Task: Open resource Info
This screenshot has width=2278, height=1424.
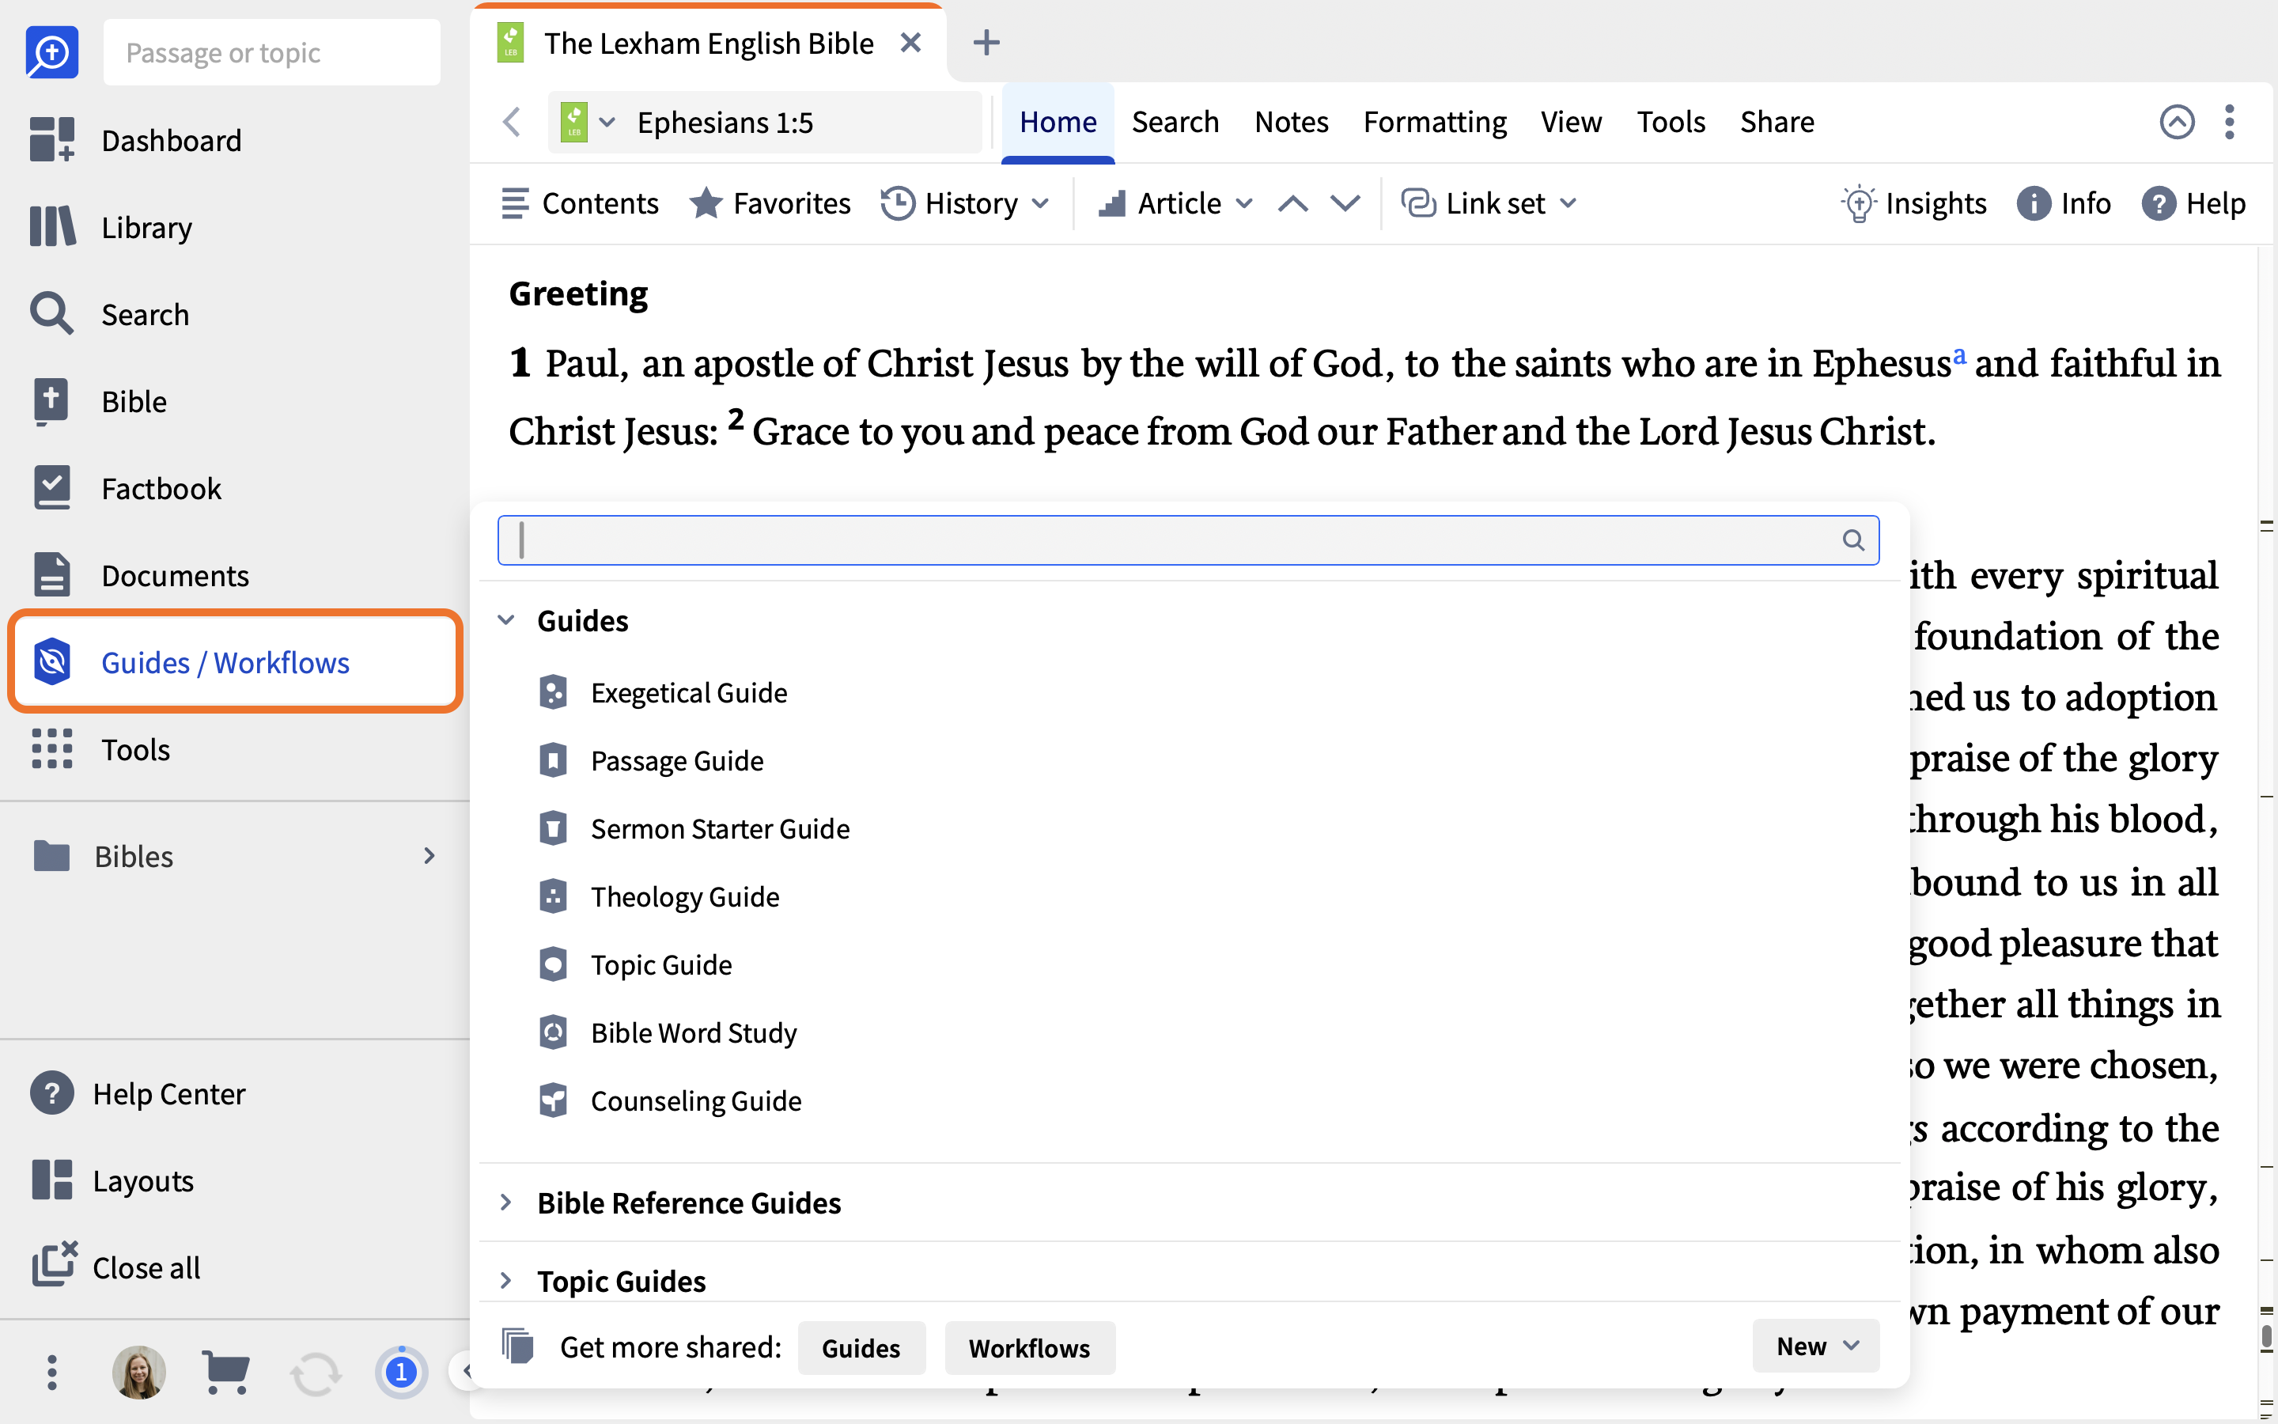Action: point(2064,203)
